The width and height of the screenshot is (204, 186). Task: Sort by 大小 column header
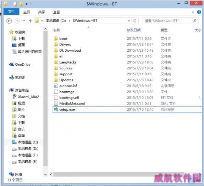pos(198,30)
